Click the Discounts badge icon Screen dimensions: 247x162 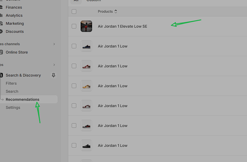pos(2,31)
